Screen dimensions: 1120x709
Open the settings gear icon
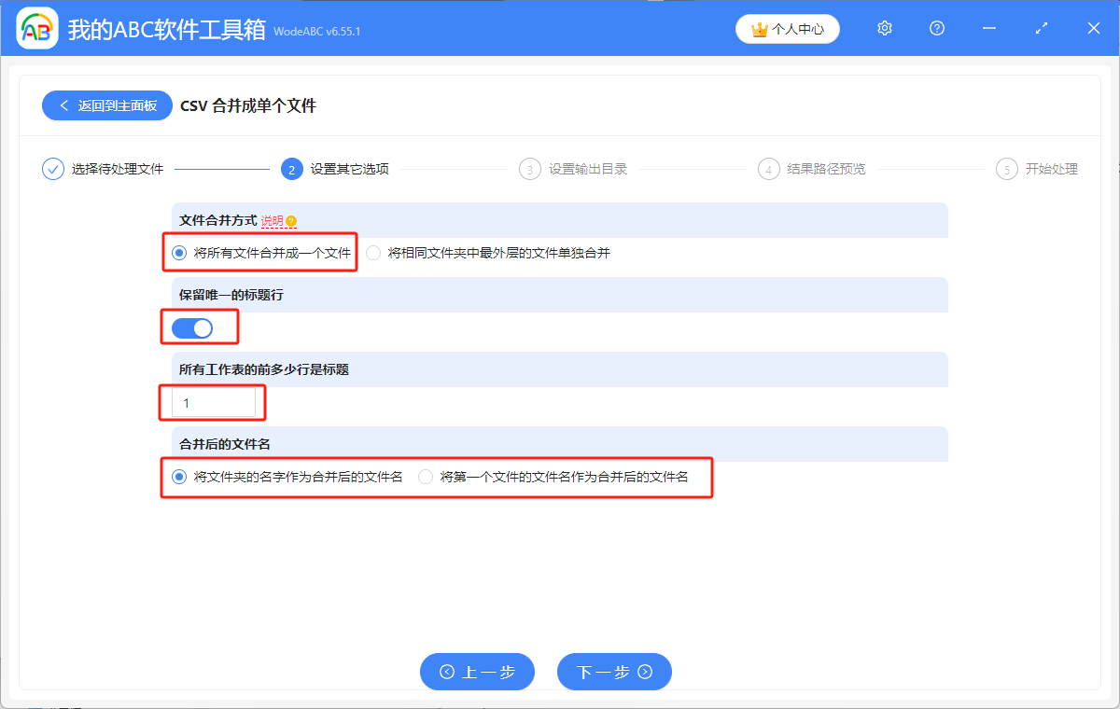pyautogui.click(x=884, y=28)
